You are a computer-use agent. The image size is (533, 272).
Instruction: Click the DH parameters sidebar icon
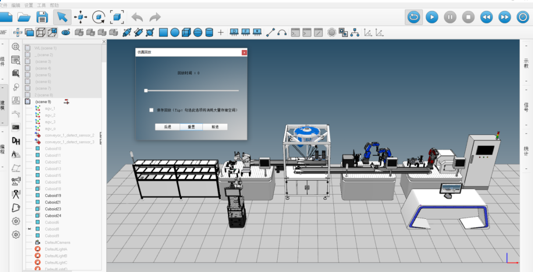point(16,141)
